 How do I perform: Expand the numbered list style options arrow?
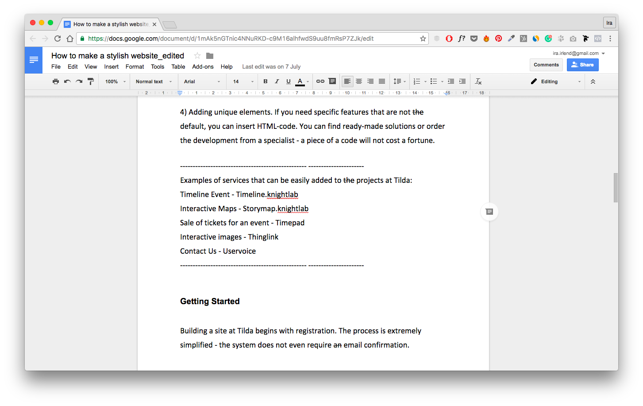(x=425, y=81)
